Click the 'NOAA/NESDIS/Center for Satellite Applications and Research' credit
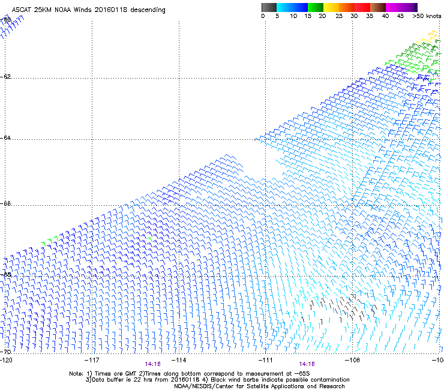 (x=259, y=386)
